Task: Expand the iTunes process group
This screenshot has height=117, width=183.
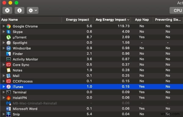Action: point(4,86)
